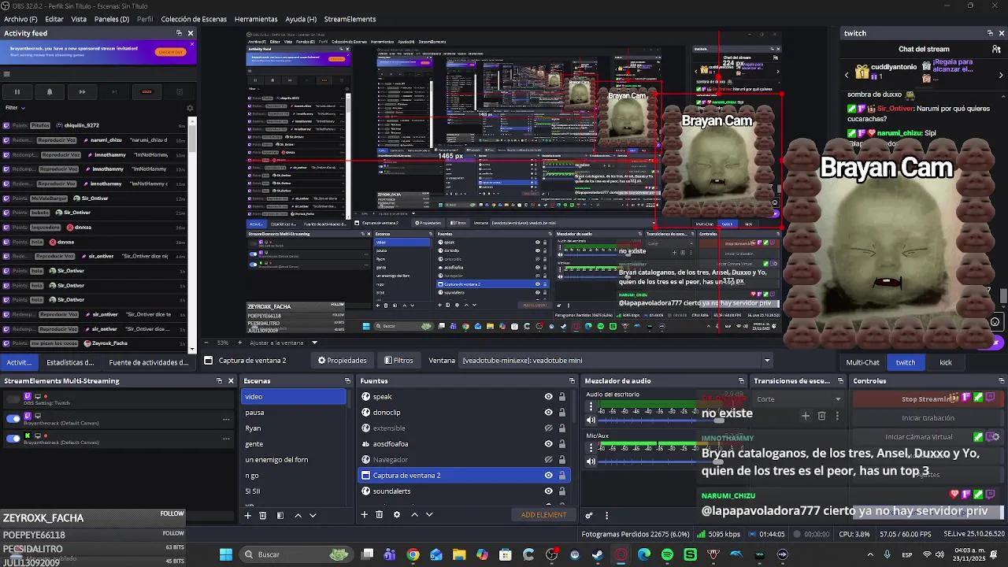Expand the Filter dropdown in Activity feed
The width and height of the screenshot is (1008, 567).
[x=15, y=107]
